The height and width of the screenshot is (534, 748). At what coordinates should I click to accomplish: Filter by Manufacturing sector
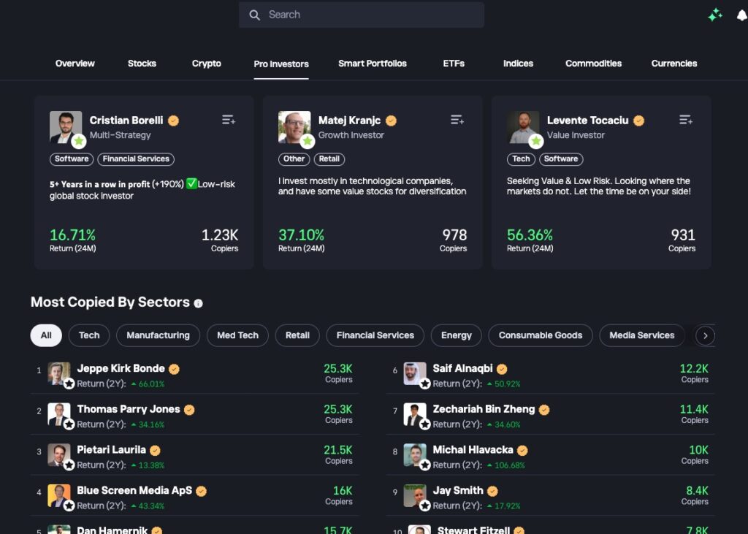pos(158,335)
